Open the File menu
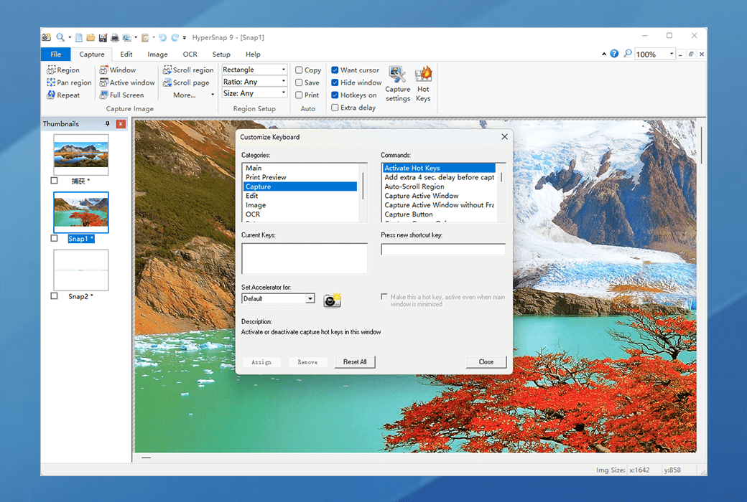747x502 pixels. [x=56, y=55]
